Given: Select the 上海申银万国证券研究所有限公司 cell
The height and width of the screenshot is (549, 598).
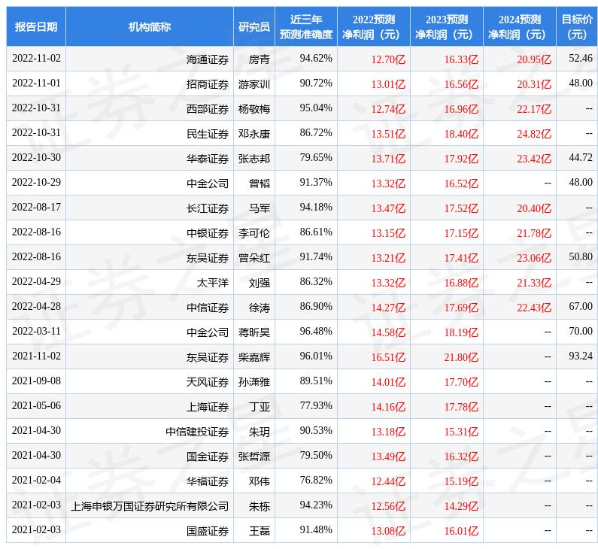Looking at the screenshot, I should click(x=150, y=506).
